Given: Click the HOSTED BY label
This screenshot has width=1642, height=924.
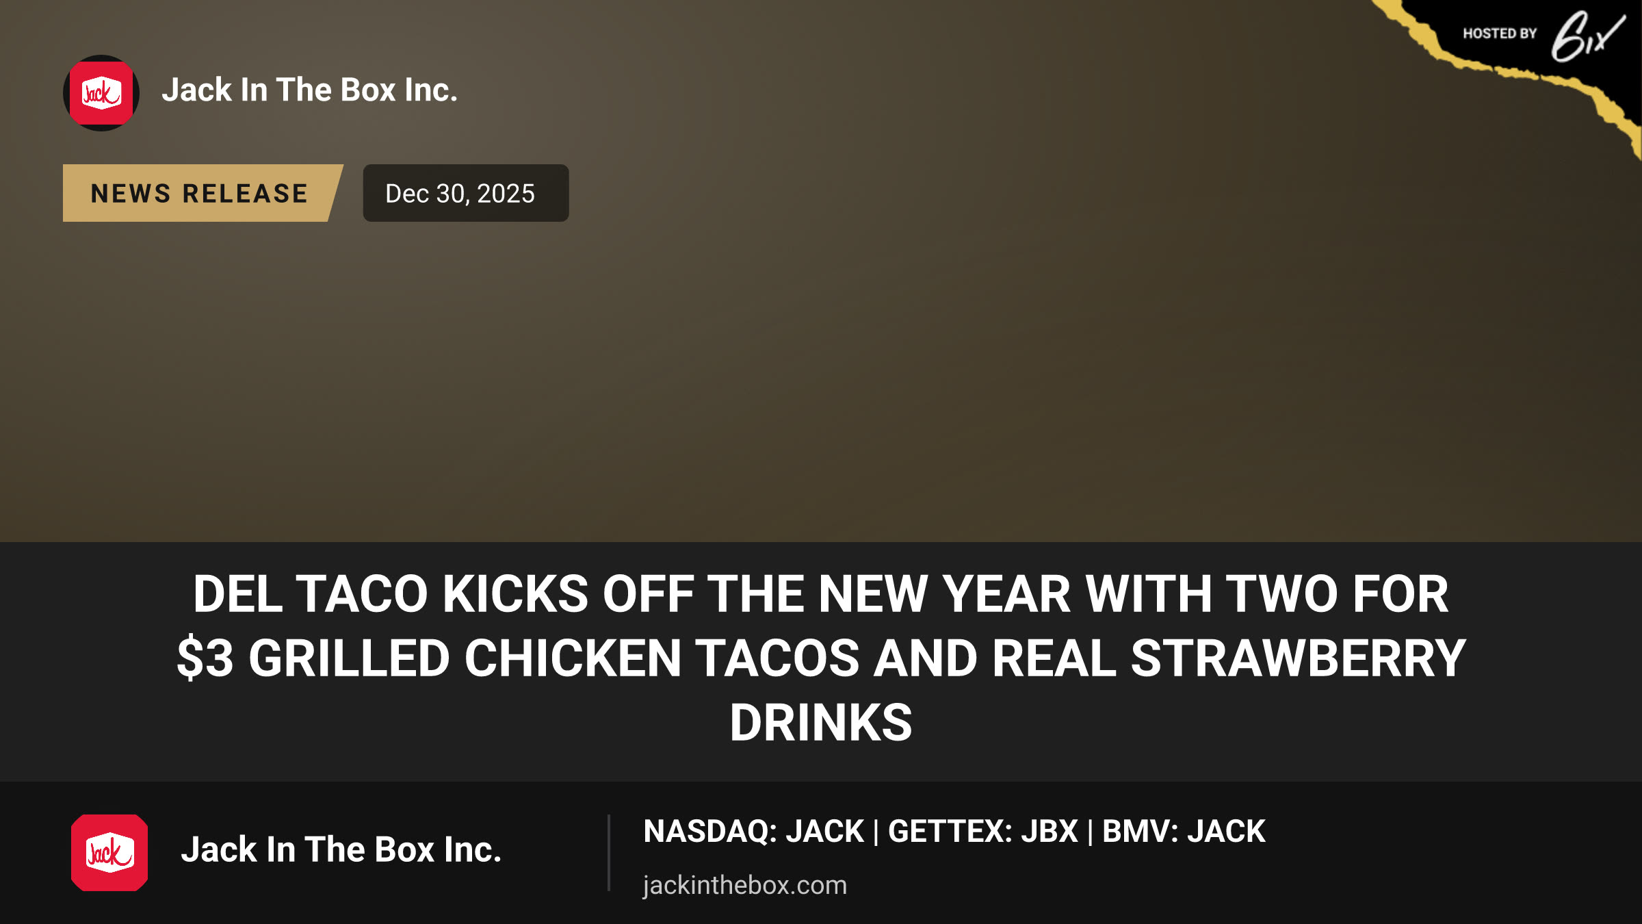Looking at the screenshot, I should [x=1500, y=34].
